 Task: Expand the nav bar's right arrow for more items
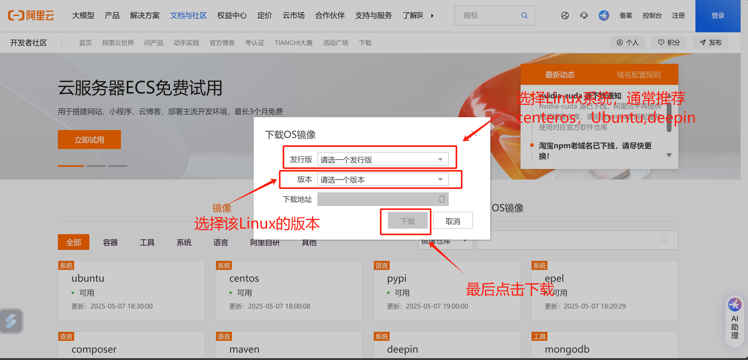click(x=432, y=16)
